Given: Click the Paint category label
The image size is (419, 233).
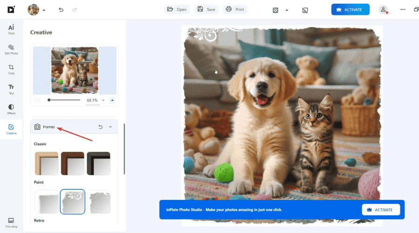Looking at the screenshot, I should 39,182.
